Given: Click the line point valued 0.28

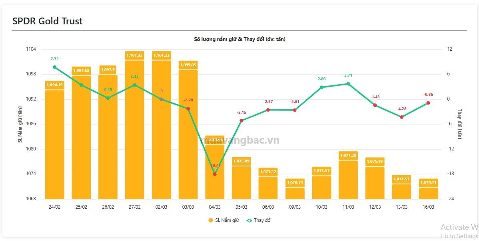Looking at the screenshot, I should click(108, 98).
